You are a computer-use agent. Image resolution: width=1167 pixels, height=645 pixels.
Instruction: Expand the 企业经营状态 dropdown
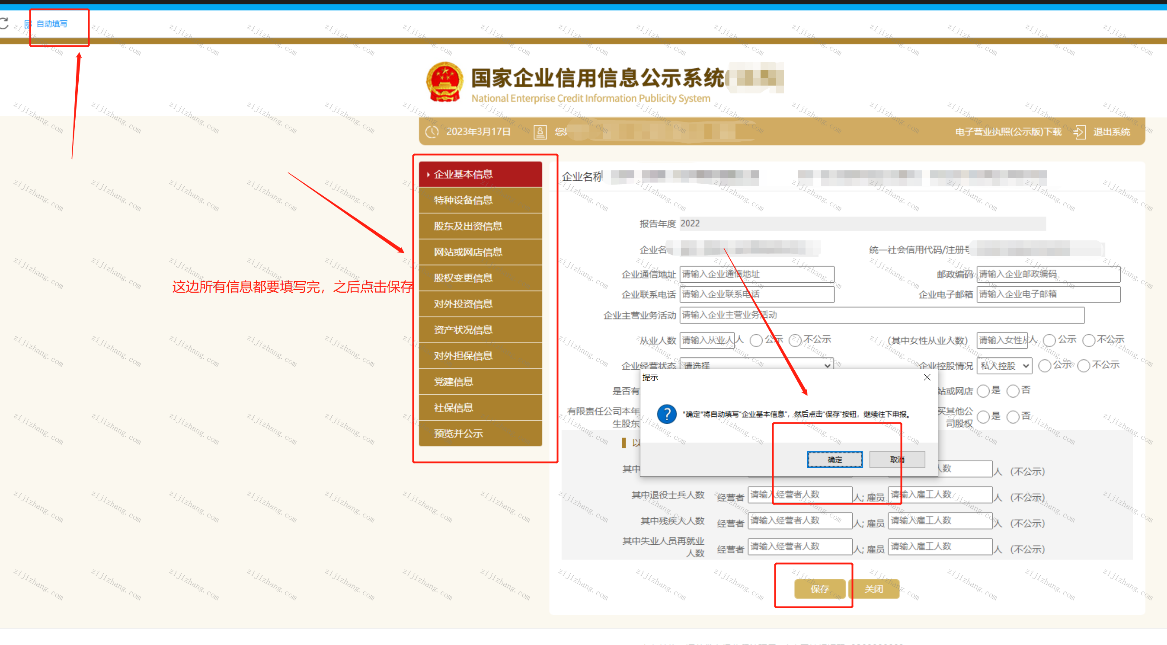(x=757, y=364)
